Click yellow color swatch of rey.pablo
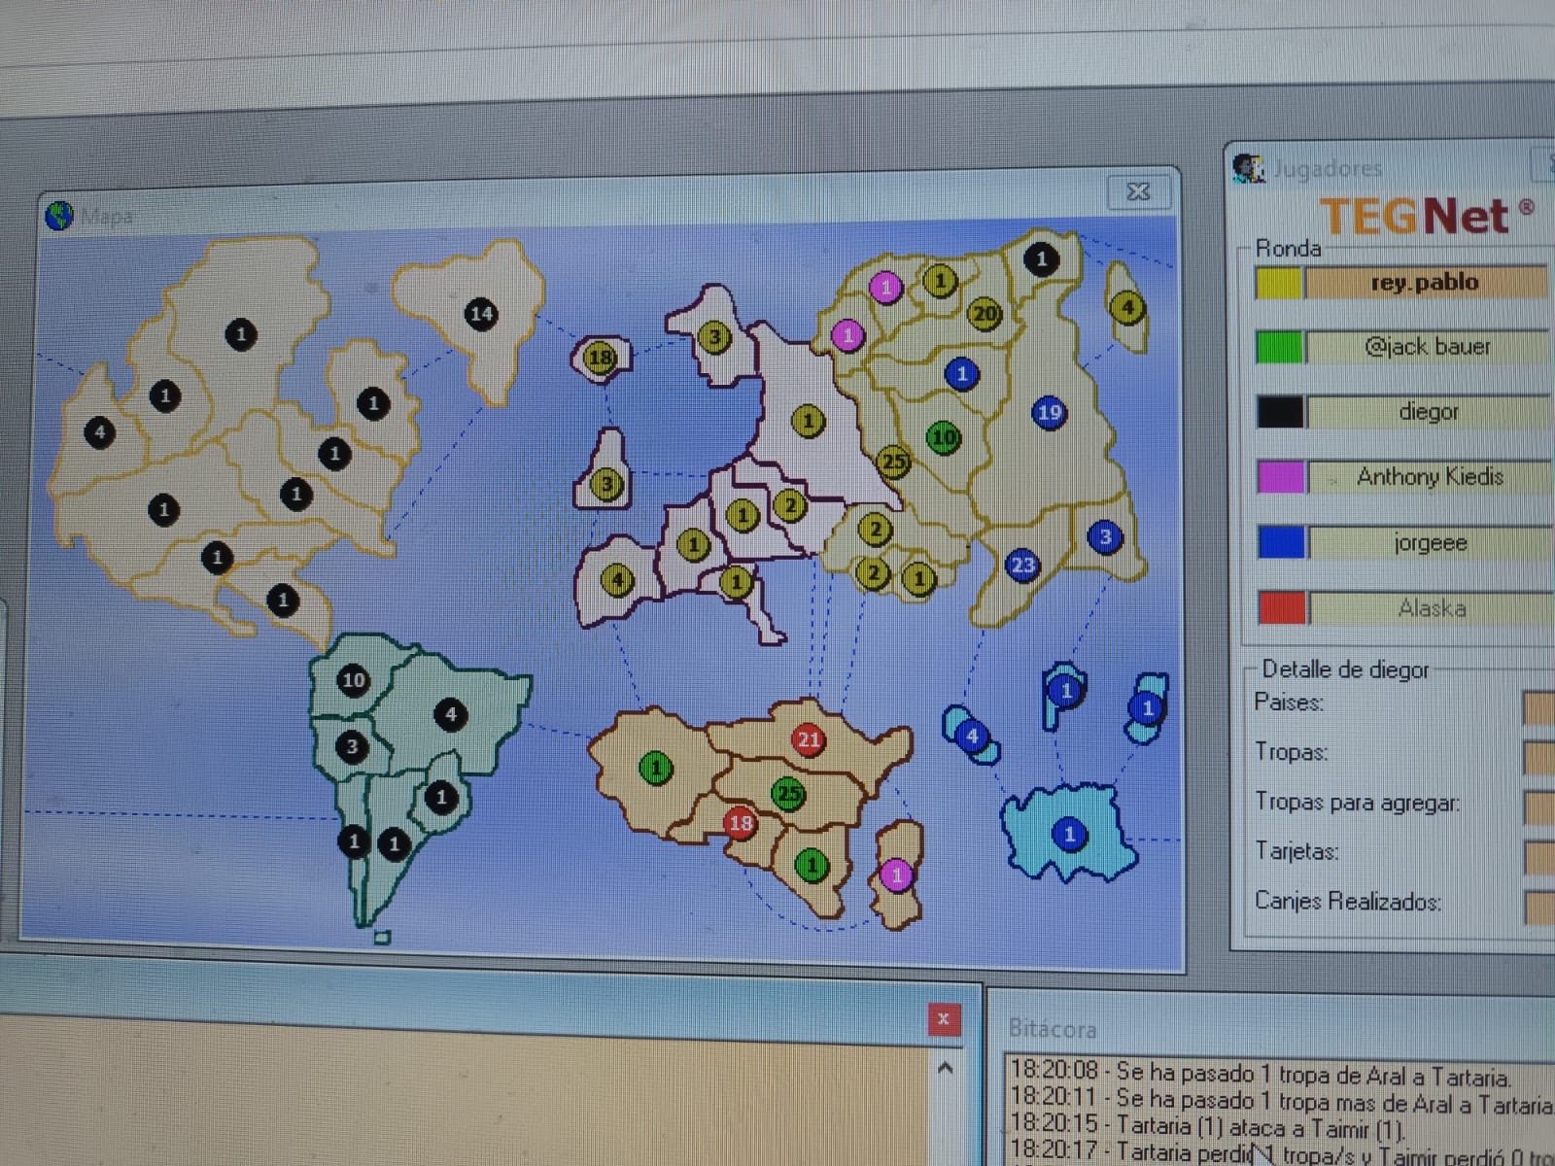 1278,283
